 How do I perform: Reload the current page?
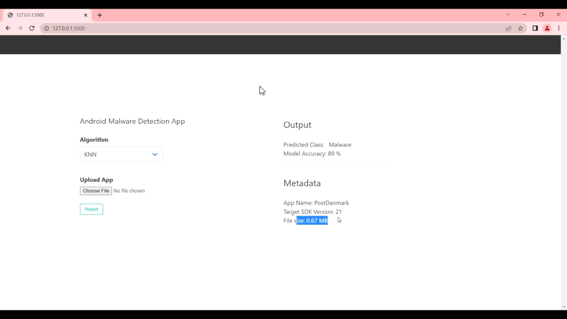coord(32,28)
